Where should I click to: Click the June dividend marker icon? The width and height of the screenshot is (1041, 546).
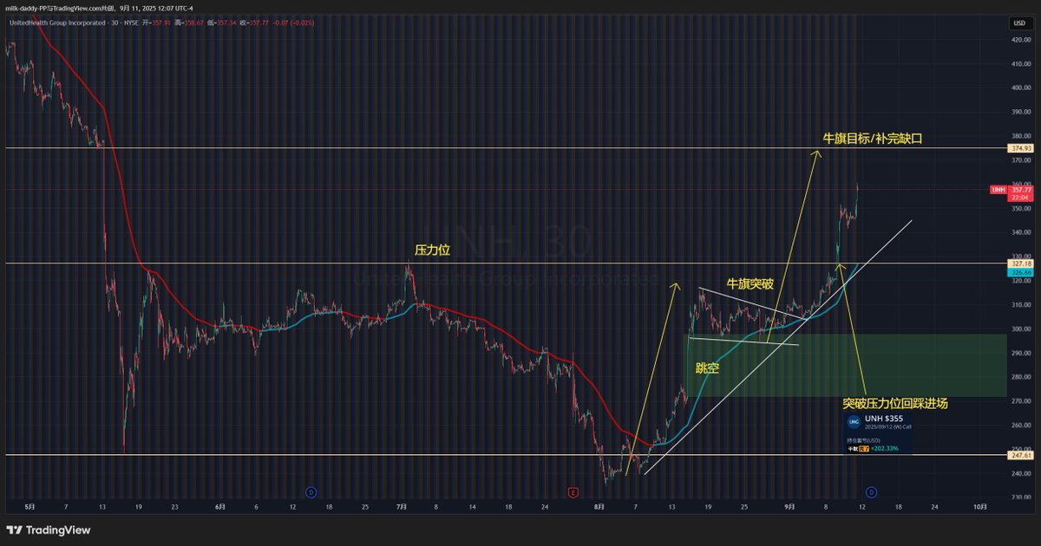pos(311,492)
